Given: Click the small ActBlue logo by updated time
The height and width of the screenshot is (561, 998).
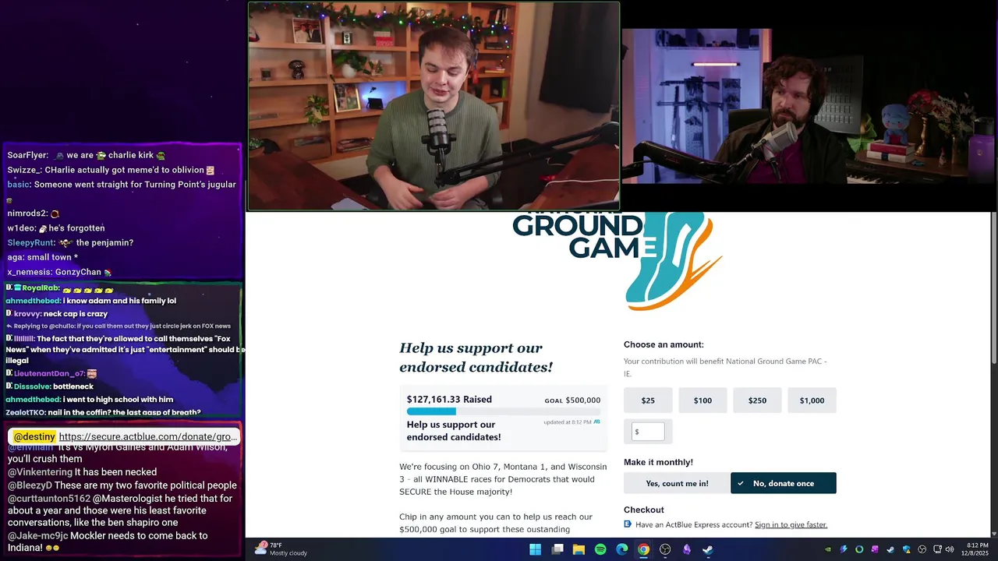Looking at the screenshot, I should [x=596, y=422].
